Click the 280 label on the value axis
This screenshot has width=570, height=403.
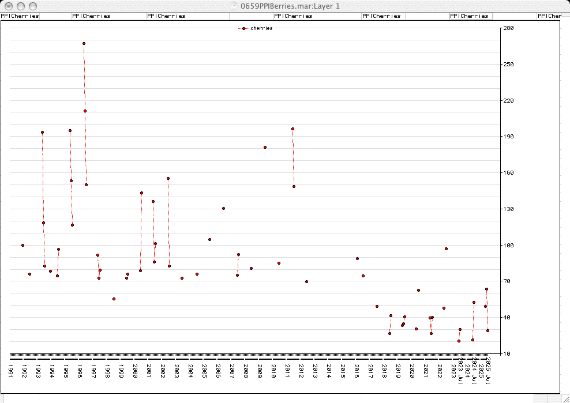click(x=509, y=28)
